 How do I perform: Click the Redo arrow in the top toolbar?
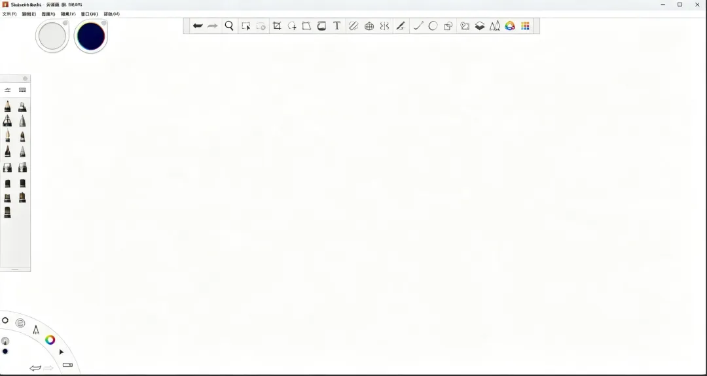[x=212, y=26]
